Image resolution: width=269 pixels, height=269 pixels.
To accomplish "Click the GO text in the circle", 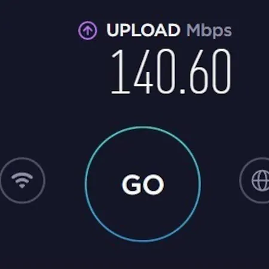I will pos(143,184).
